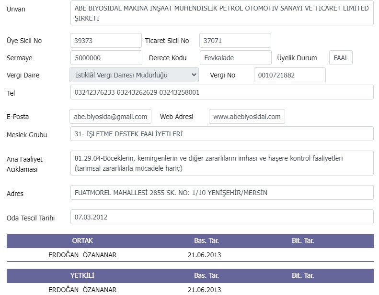Click into the Tel phone numbers field
The image size is (379, 295).
(x=221, y=92)
